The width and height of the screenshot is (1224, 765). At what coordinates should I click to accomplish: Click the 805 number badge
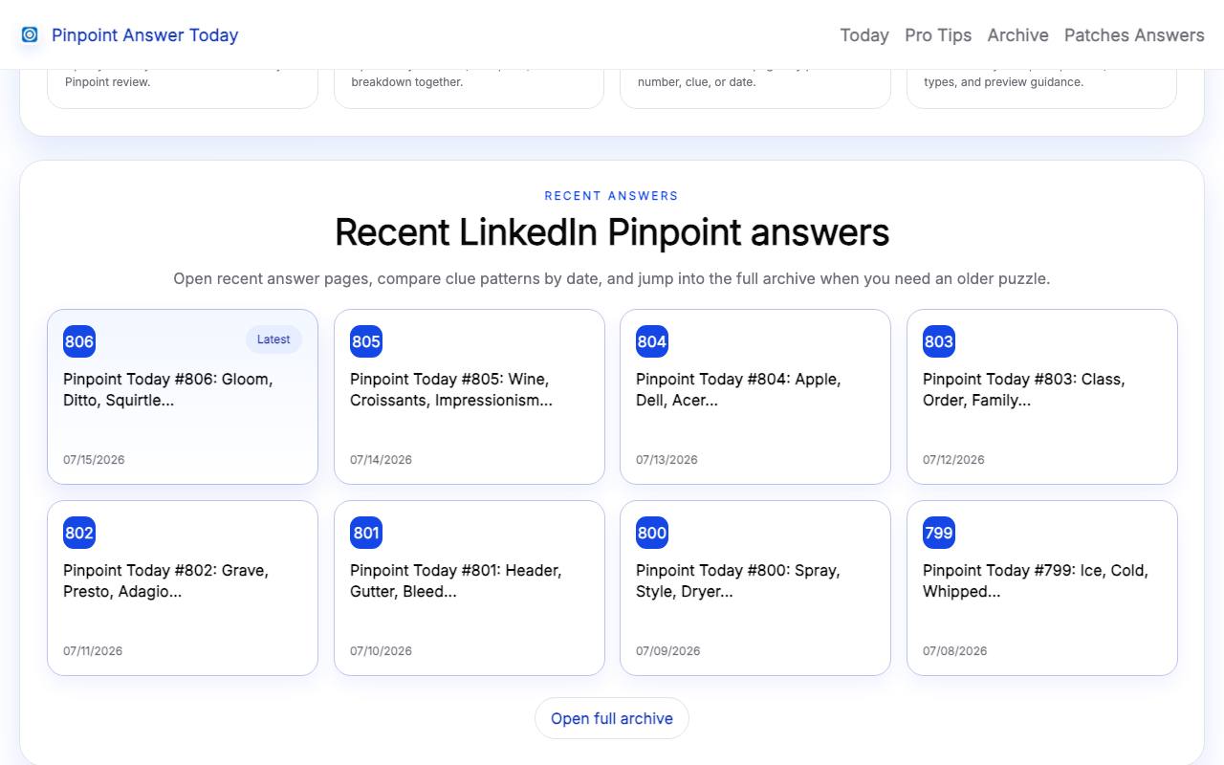(x=366, y=341)
